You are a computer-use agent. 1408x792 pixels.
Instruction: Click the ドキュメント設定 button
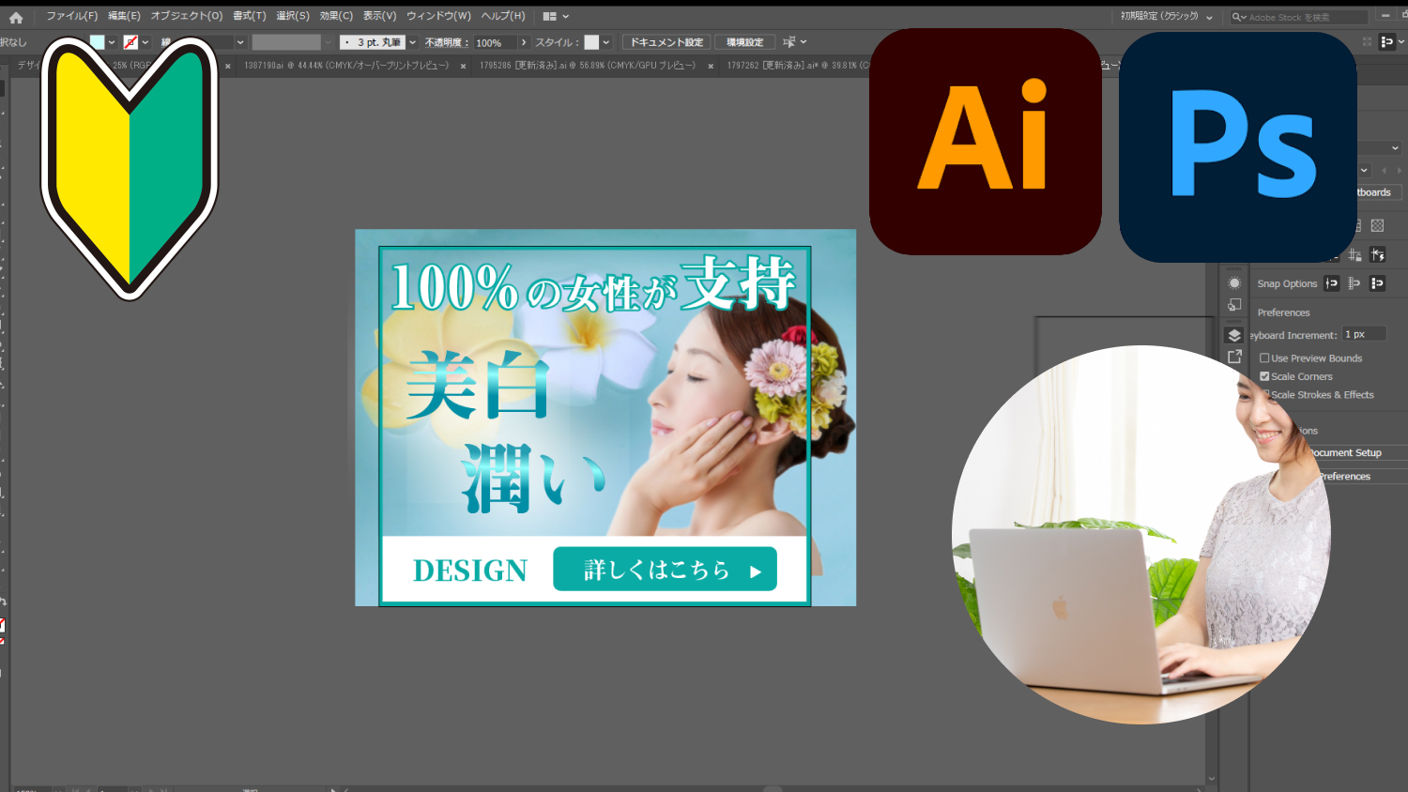(666, 42)
